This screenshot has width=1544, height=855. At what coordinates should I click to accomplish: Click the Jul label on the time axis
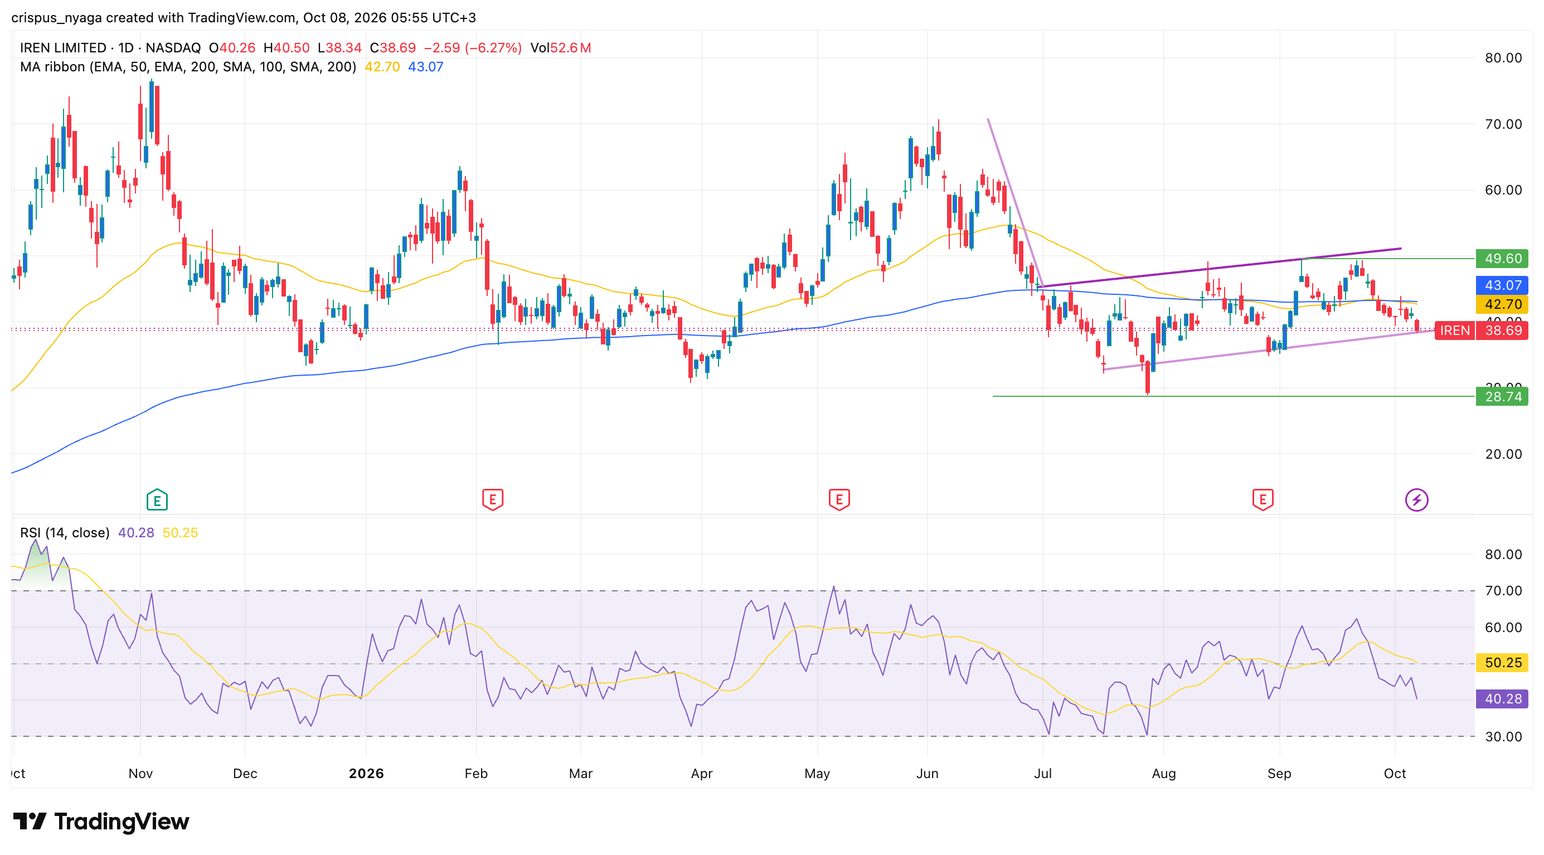[x=1042, y=773]
